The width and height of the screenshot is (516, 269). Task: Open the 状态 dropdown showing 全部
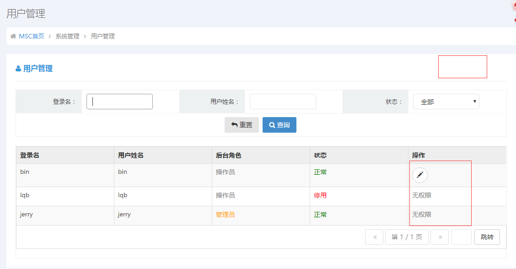pos(446,102)
